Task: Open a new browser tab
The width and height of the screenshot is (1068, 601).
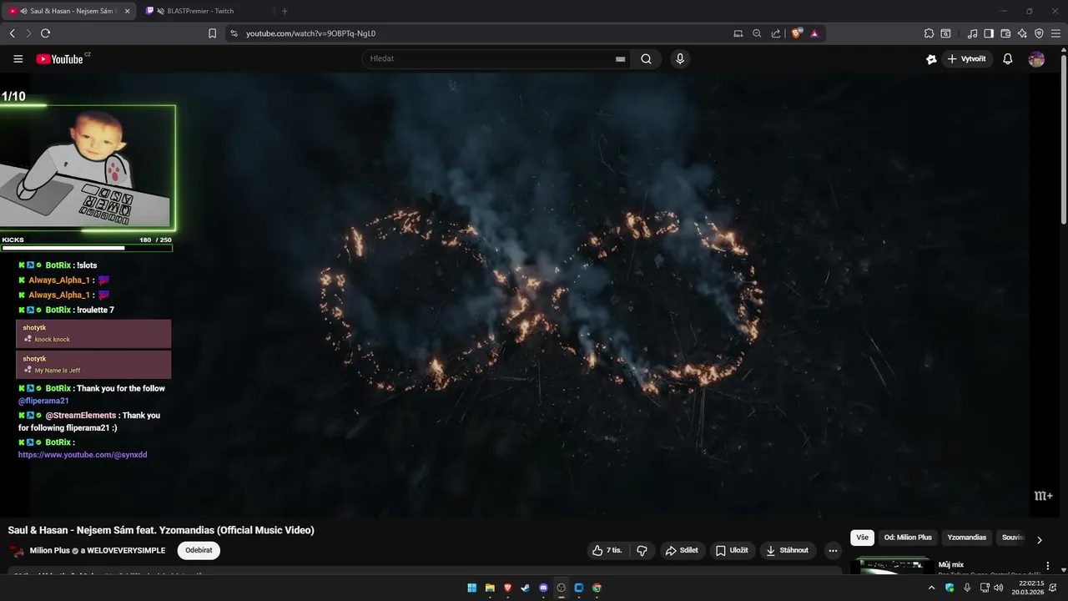Action: tap(285, 11)
